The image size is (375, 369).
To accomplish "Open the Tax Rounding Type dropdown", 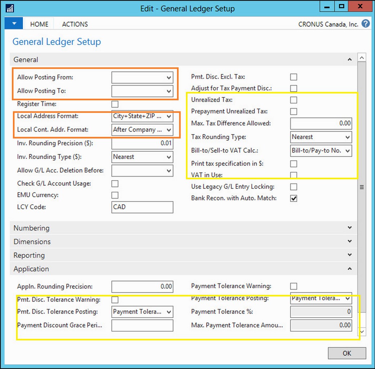I will click(x=348, y=137).
